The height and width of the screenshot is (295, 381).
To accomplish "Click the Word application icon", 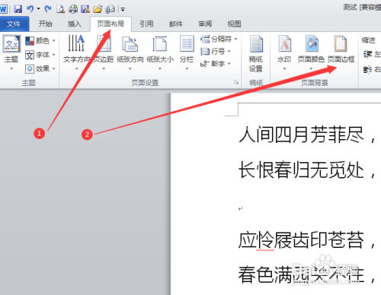I will pyautogui.click(x=3, y=9).
